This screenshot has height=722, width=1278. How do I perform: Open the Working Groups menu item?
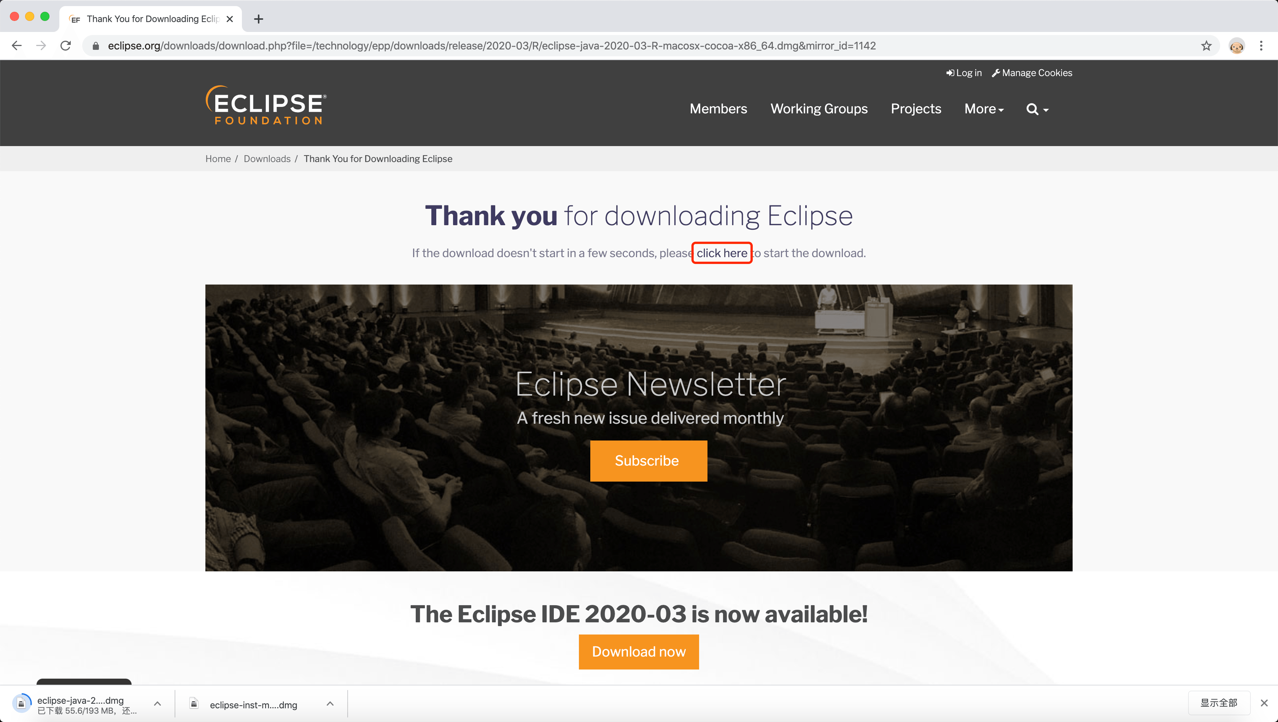pyautogui.click(x=819, y=109)
